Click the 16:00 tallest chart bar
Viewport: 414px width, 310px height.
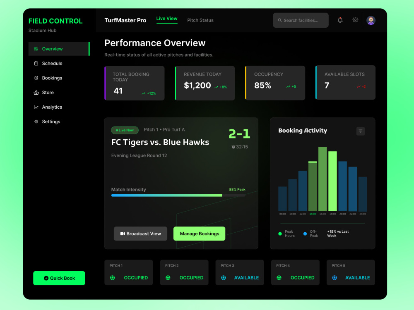[x=323, y=179]
